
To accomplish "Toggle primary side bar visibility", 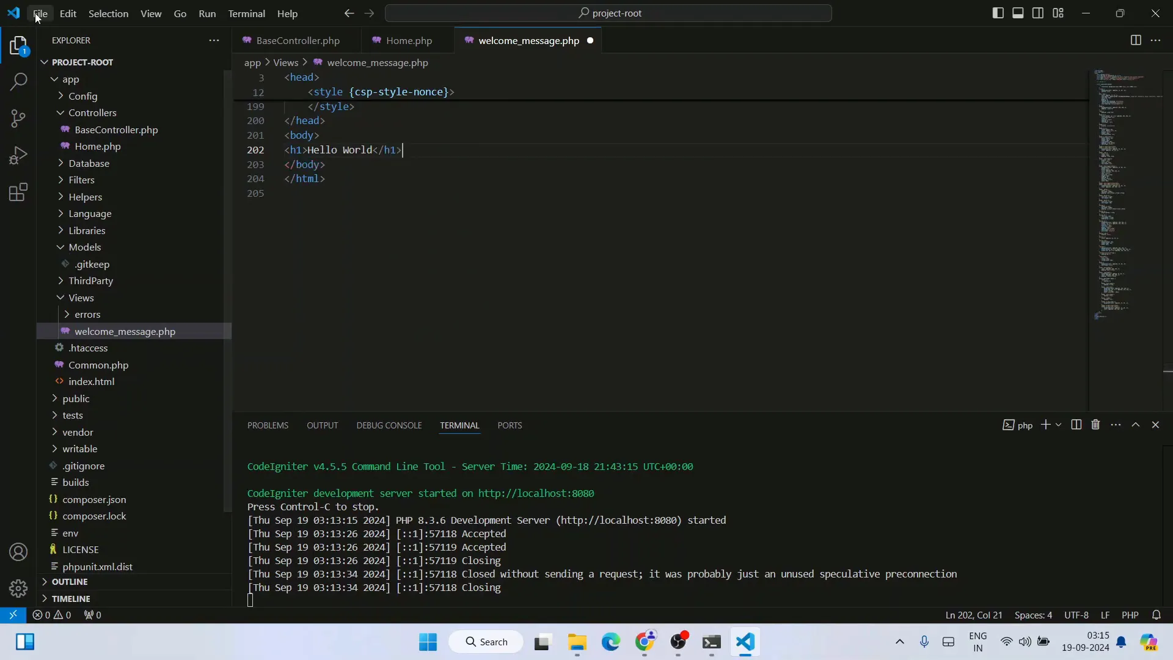I will (x=998, y=13).
